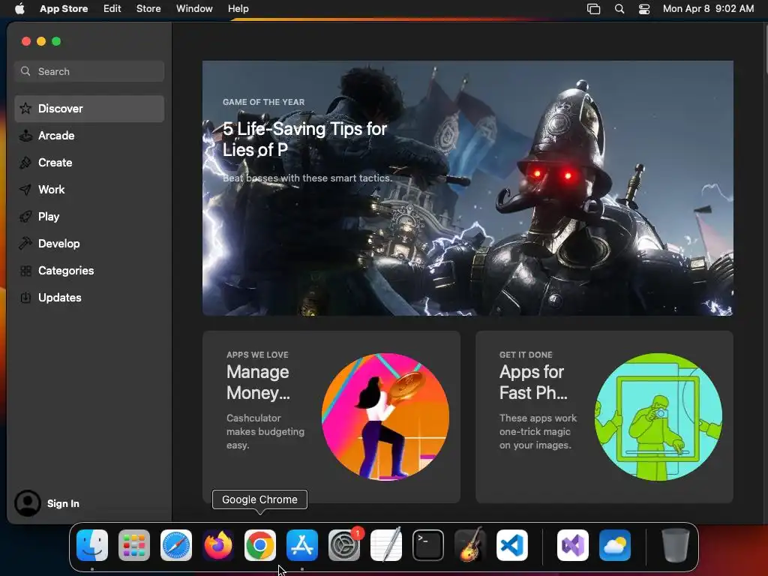The image size is (768, 576).
Task: Open Visual Studio purple icon in Dock
Action: coord(572,545)
